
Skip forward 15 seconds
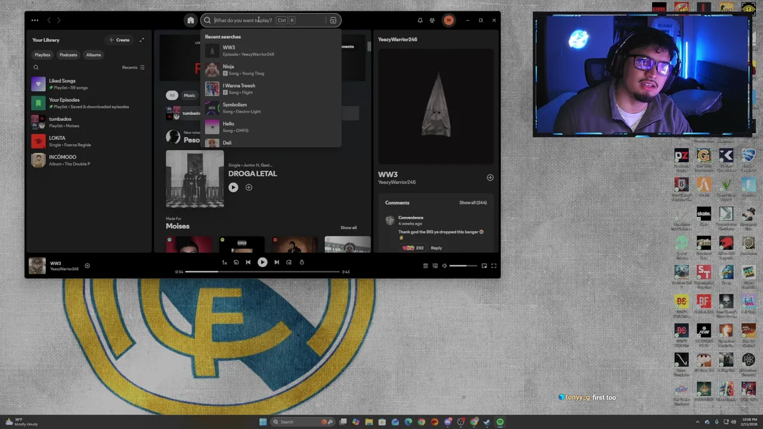[289, 262]
